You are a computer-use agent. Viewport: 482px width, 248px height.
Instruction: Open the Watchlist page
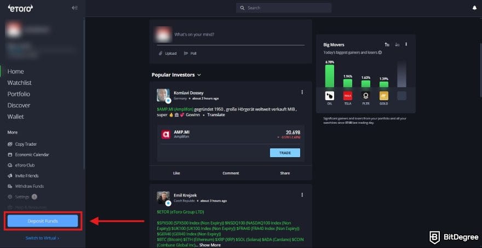tap(19, 83)
